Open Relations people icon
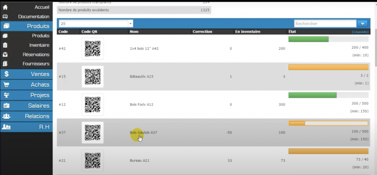Screen dimensions: 377x175 point(6,116)
